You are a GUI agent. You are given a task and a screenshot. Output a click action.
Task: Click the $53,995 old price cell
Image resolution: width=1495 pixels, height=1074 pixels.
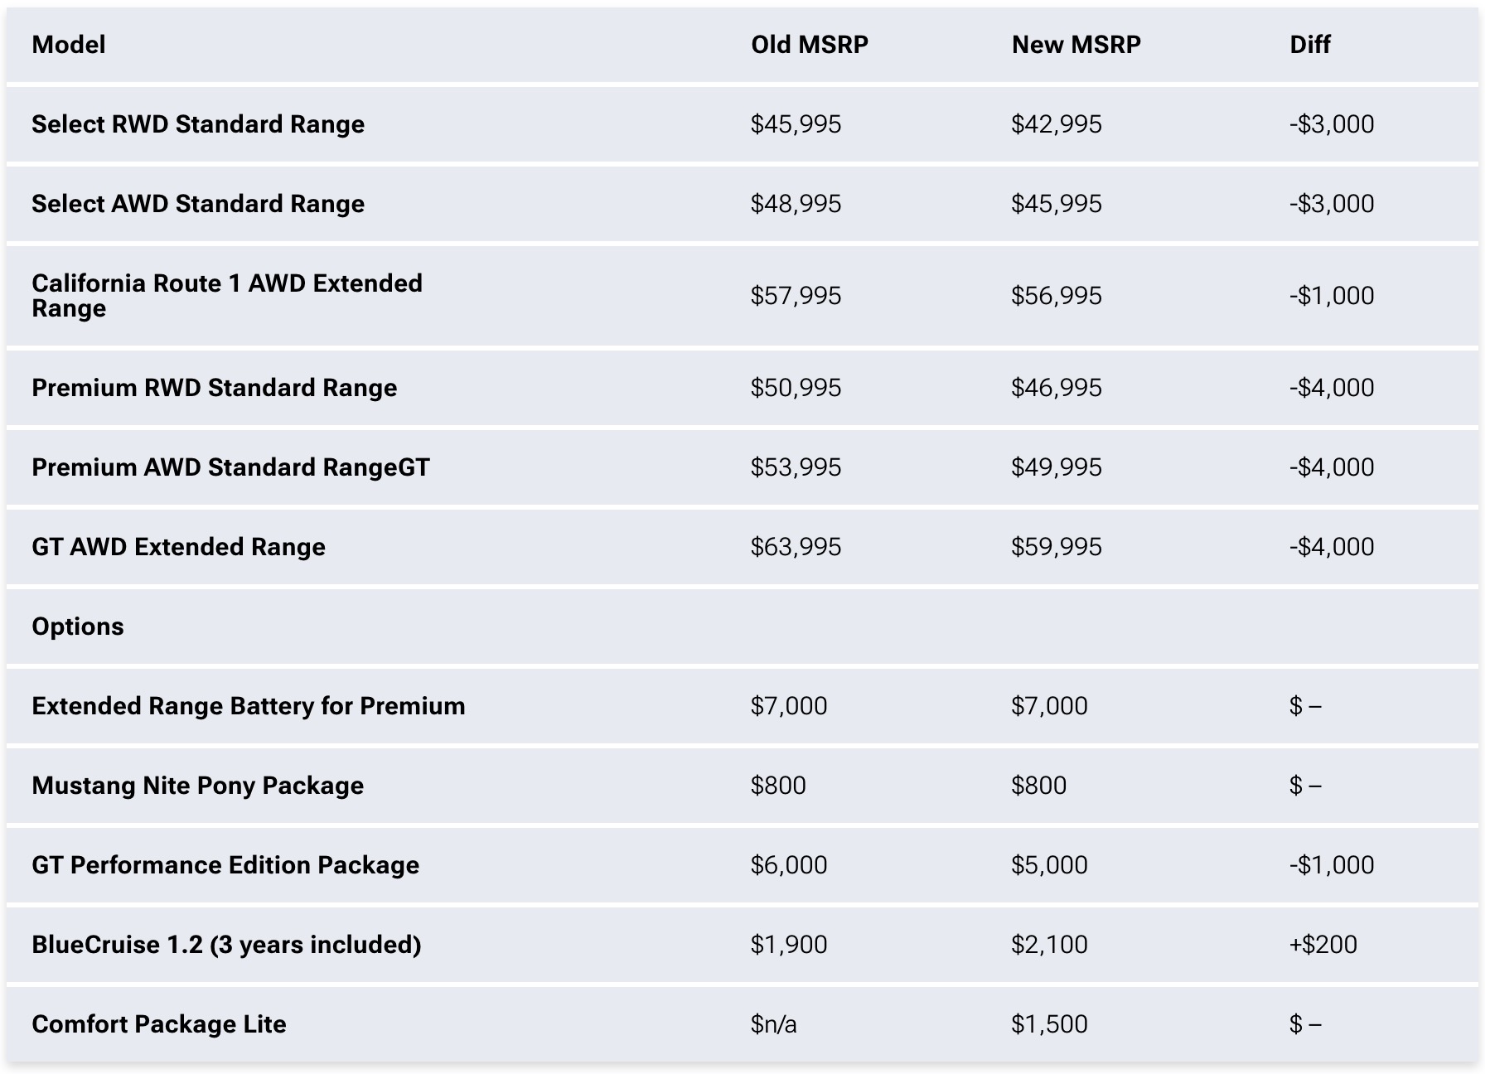point(796,467)
